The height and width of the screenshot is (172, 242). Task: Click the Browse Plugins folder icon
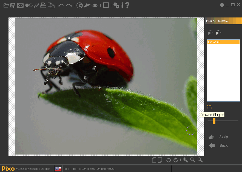[209, 107]
